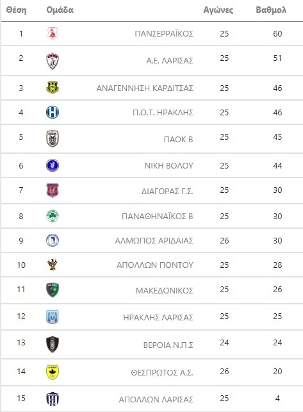Image resolution: width=303 pixels, height=412 pixels.
Task: Click the Βαθμολ column header
Action: (x=271, y=10)
